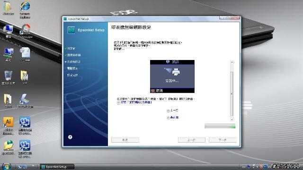Select the fifth step in the sidebar
Viewport: 303px width, 170px height.
(x=72, y=75)
